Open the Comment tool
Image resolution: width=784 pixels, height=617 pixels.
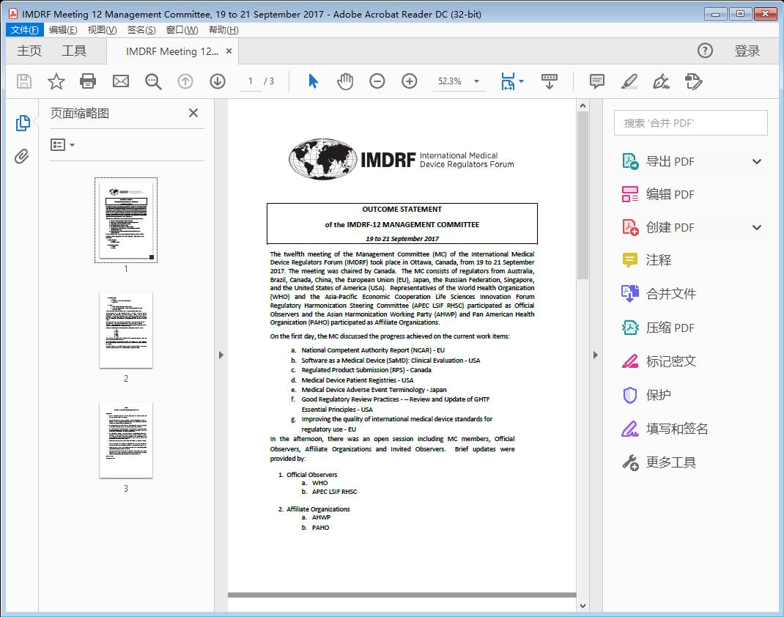596,81
